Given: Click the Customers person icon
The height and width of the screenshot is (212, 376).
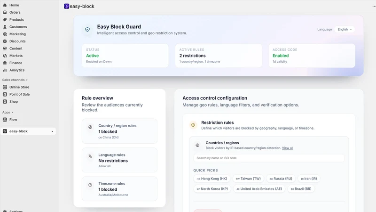Looking at the screenshot, I should point(5,27).
